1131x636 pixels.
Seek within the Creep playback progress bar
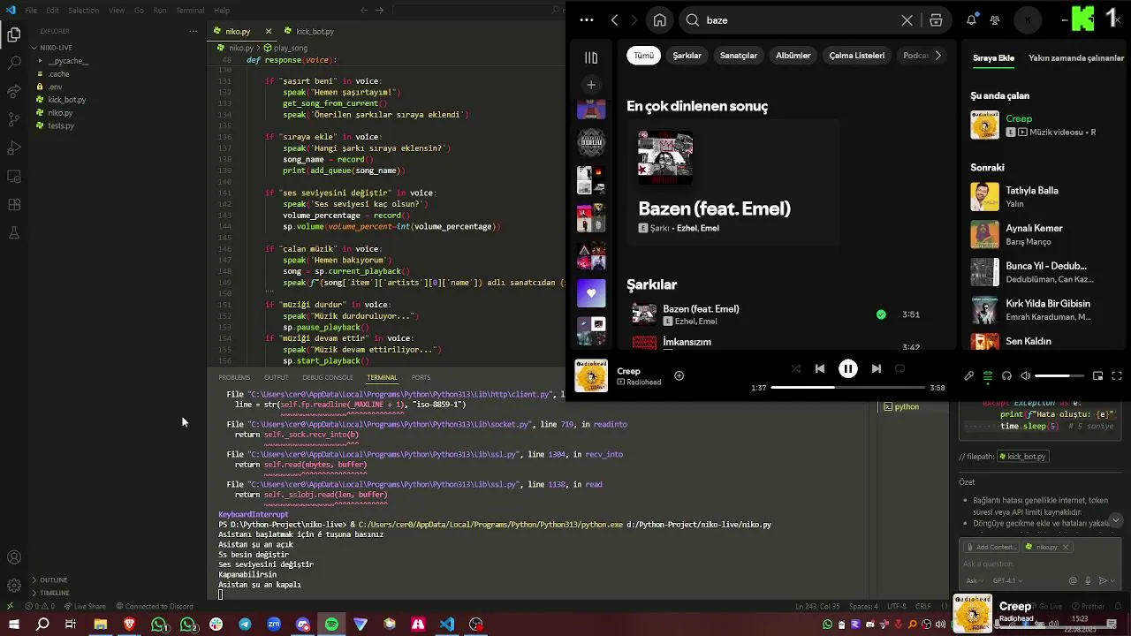pos(848,388)
